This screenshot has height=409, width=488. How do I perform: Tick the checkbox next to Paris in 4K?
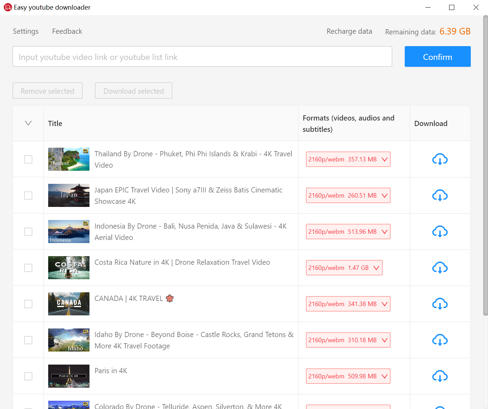point(28,376)
